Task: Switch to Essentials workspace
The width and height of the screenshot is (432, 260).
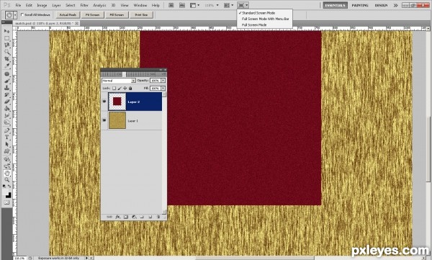Action: pos(335,5)
